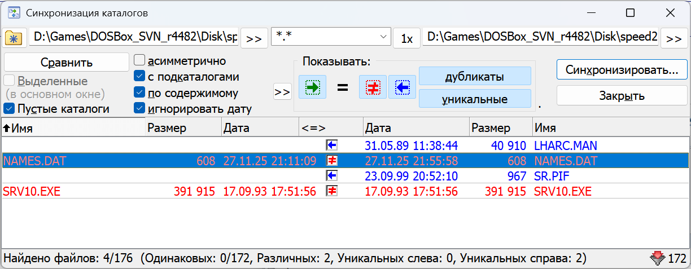The image size is (691, 269).
Task: Uncheck the Пустые каталоги checkbox
Action: 9,108
